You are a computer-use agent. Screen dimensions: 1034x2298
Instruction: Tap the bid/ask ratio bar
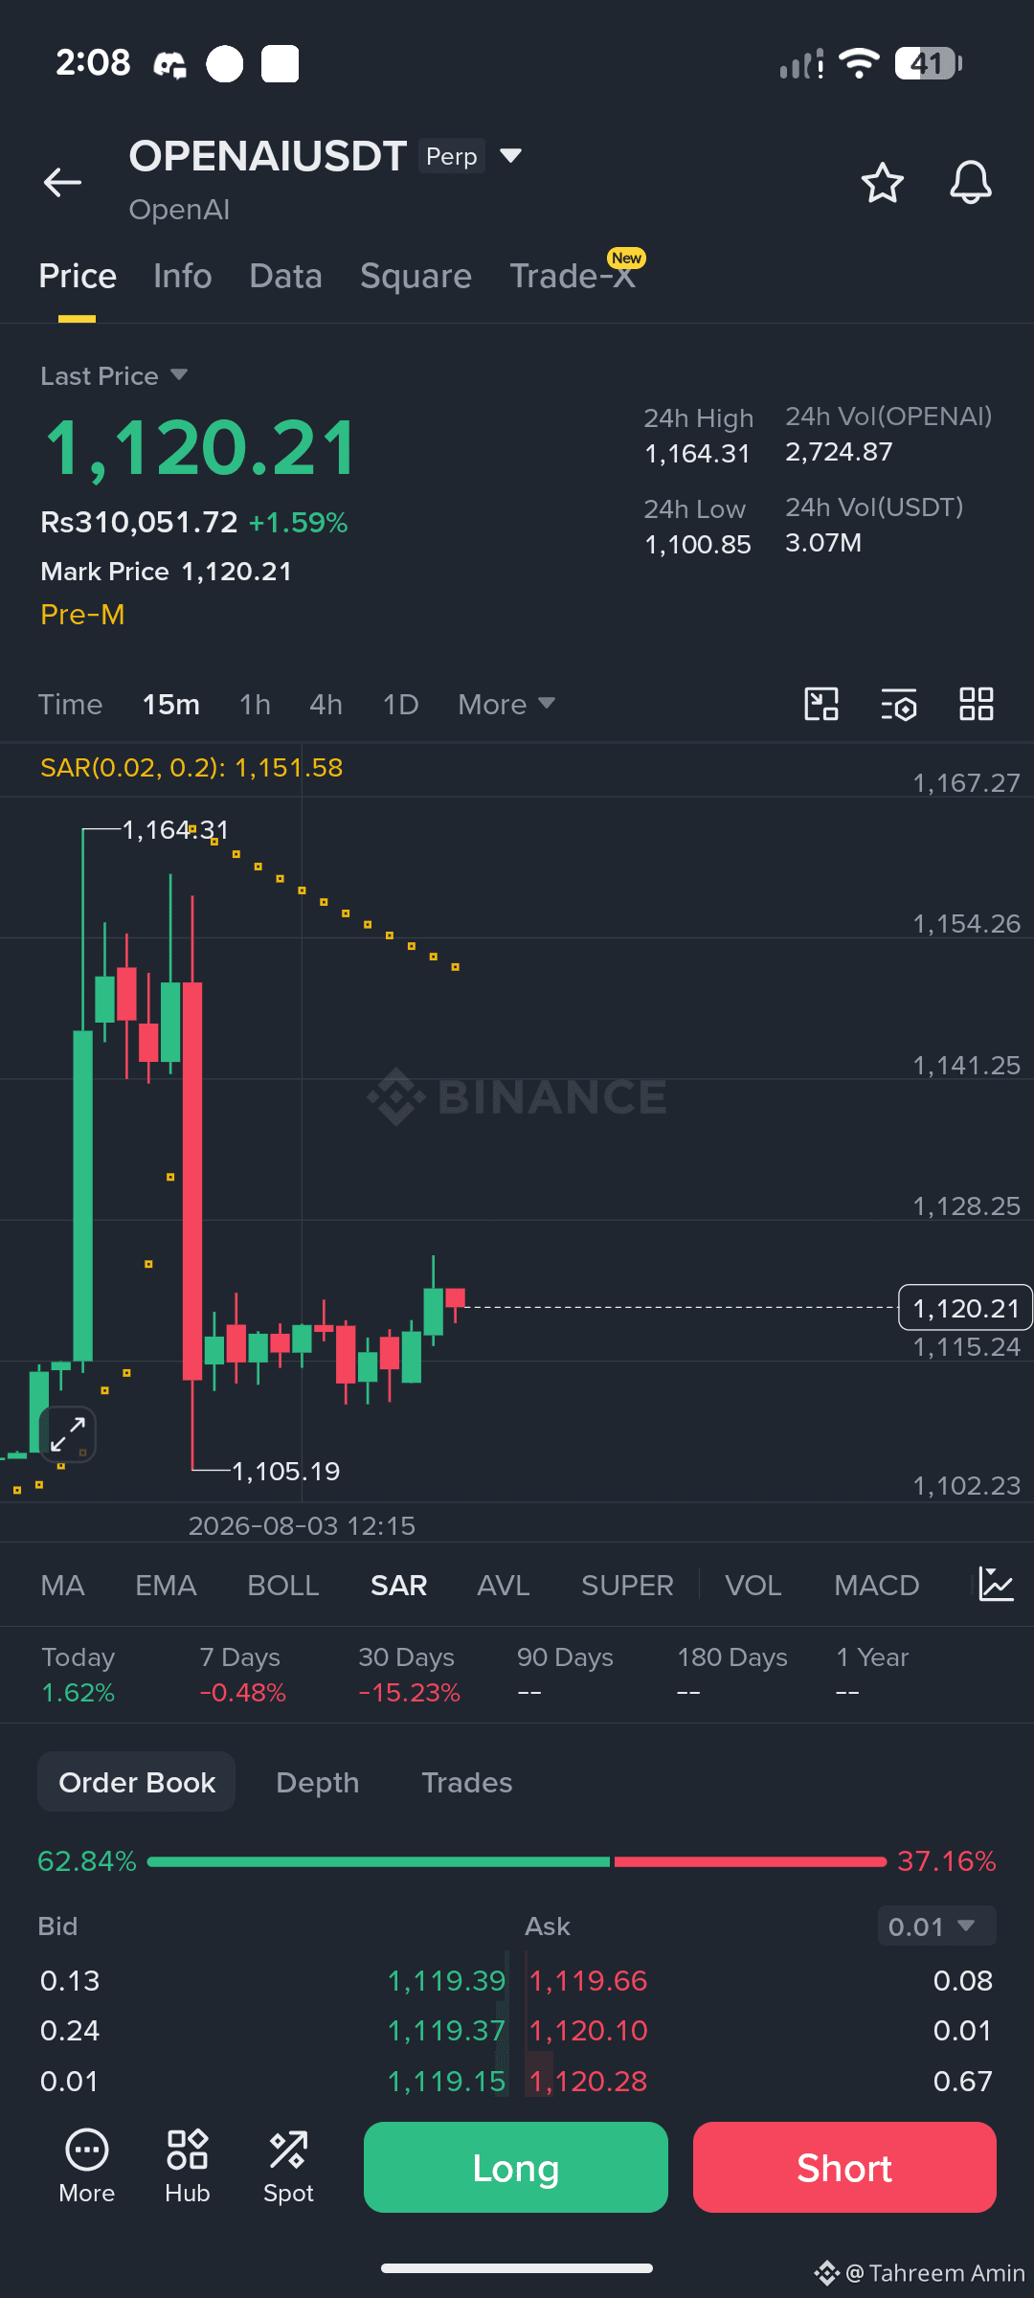tap(517, 1861)
